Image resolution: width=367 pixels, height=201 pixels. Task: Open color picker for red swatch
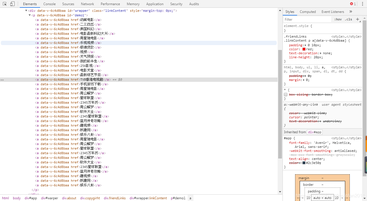coord(304,49)
